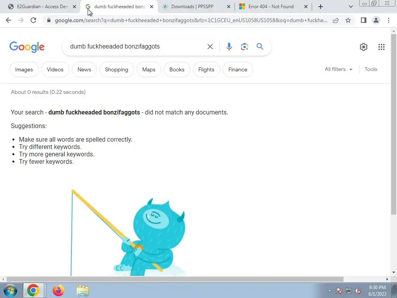397x298 pixels.
Task: Open the search Tools button
Action: tap(371, 69)
